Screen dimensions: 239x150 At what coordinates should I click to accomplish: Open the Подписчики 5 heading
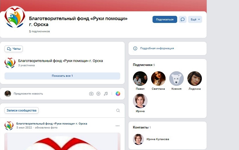(x=144, y=65)
